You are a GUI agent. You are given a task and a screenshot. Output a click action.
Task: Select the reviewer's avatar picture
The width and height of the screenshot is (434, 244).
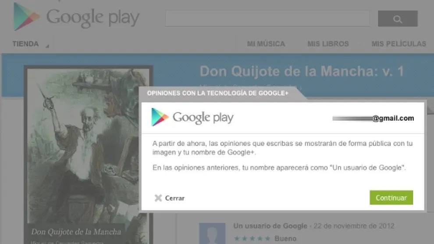[x=212, y=233]
